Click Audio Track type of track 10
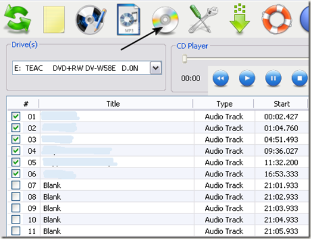Image resolution: width=311 pixels, height=239 pixels. (x=224, y=220)
